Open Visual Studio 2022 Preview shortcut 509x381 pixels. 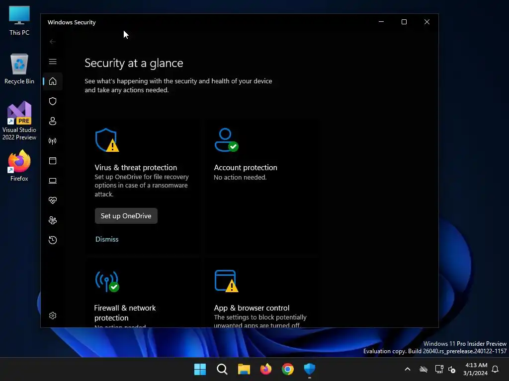(19, 121)
